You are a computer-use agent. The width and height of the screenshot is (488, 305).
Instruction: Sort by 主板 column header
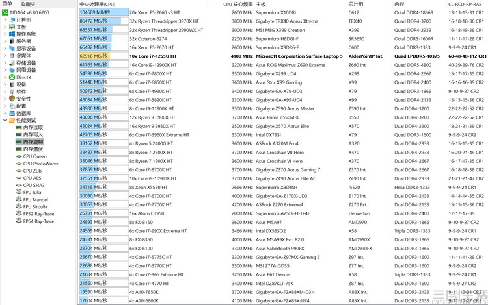click(261, 4)
